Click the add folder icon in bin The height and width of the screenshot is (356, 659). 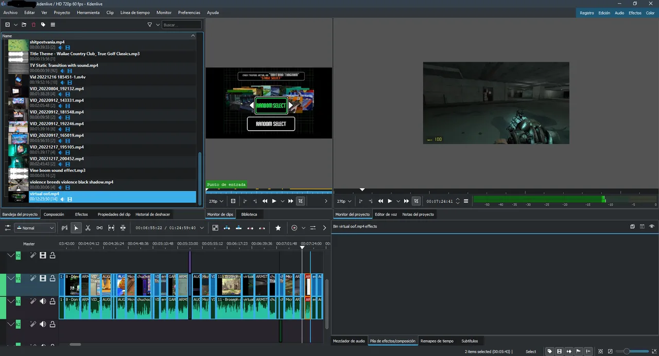pos(24,25)
